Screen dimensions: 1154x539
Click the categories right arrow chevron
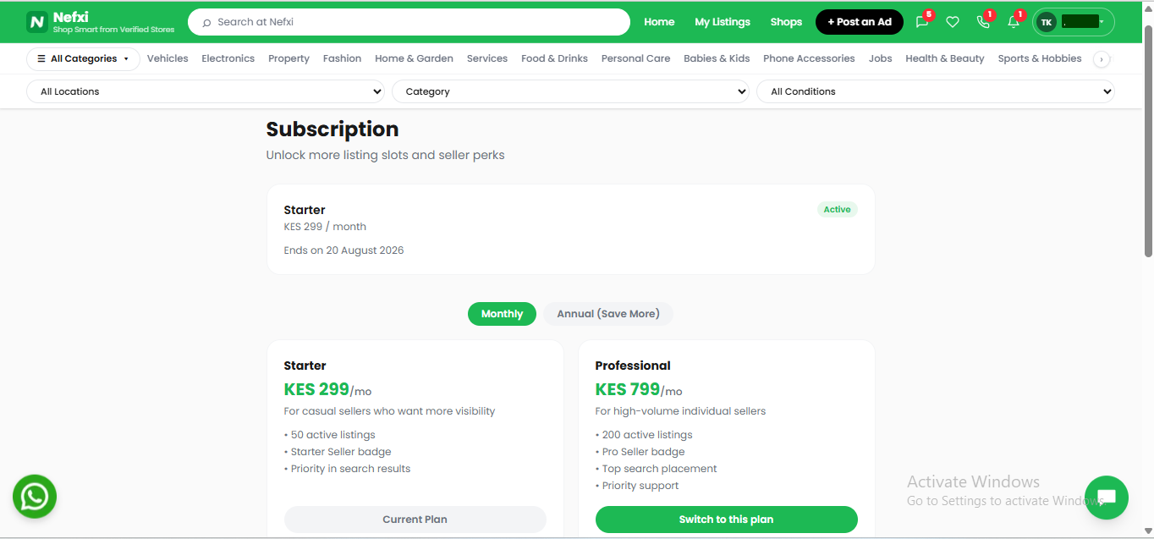pos(1102,58)
